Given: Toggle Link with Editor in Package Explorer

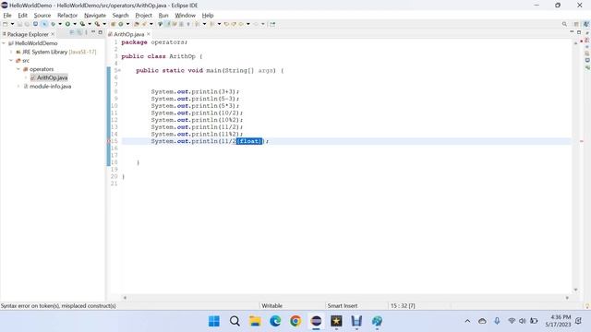Looking at the screenshot, I should 79,33.
